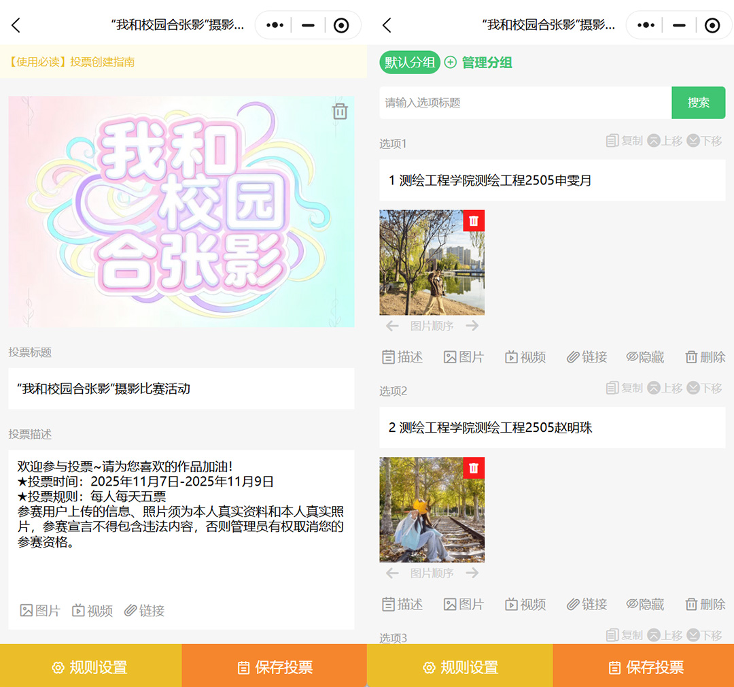Move option 1 image order right
This screenshot has width=734, height=687.
472,326
